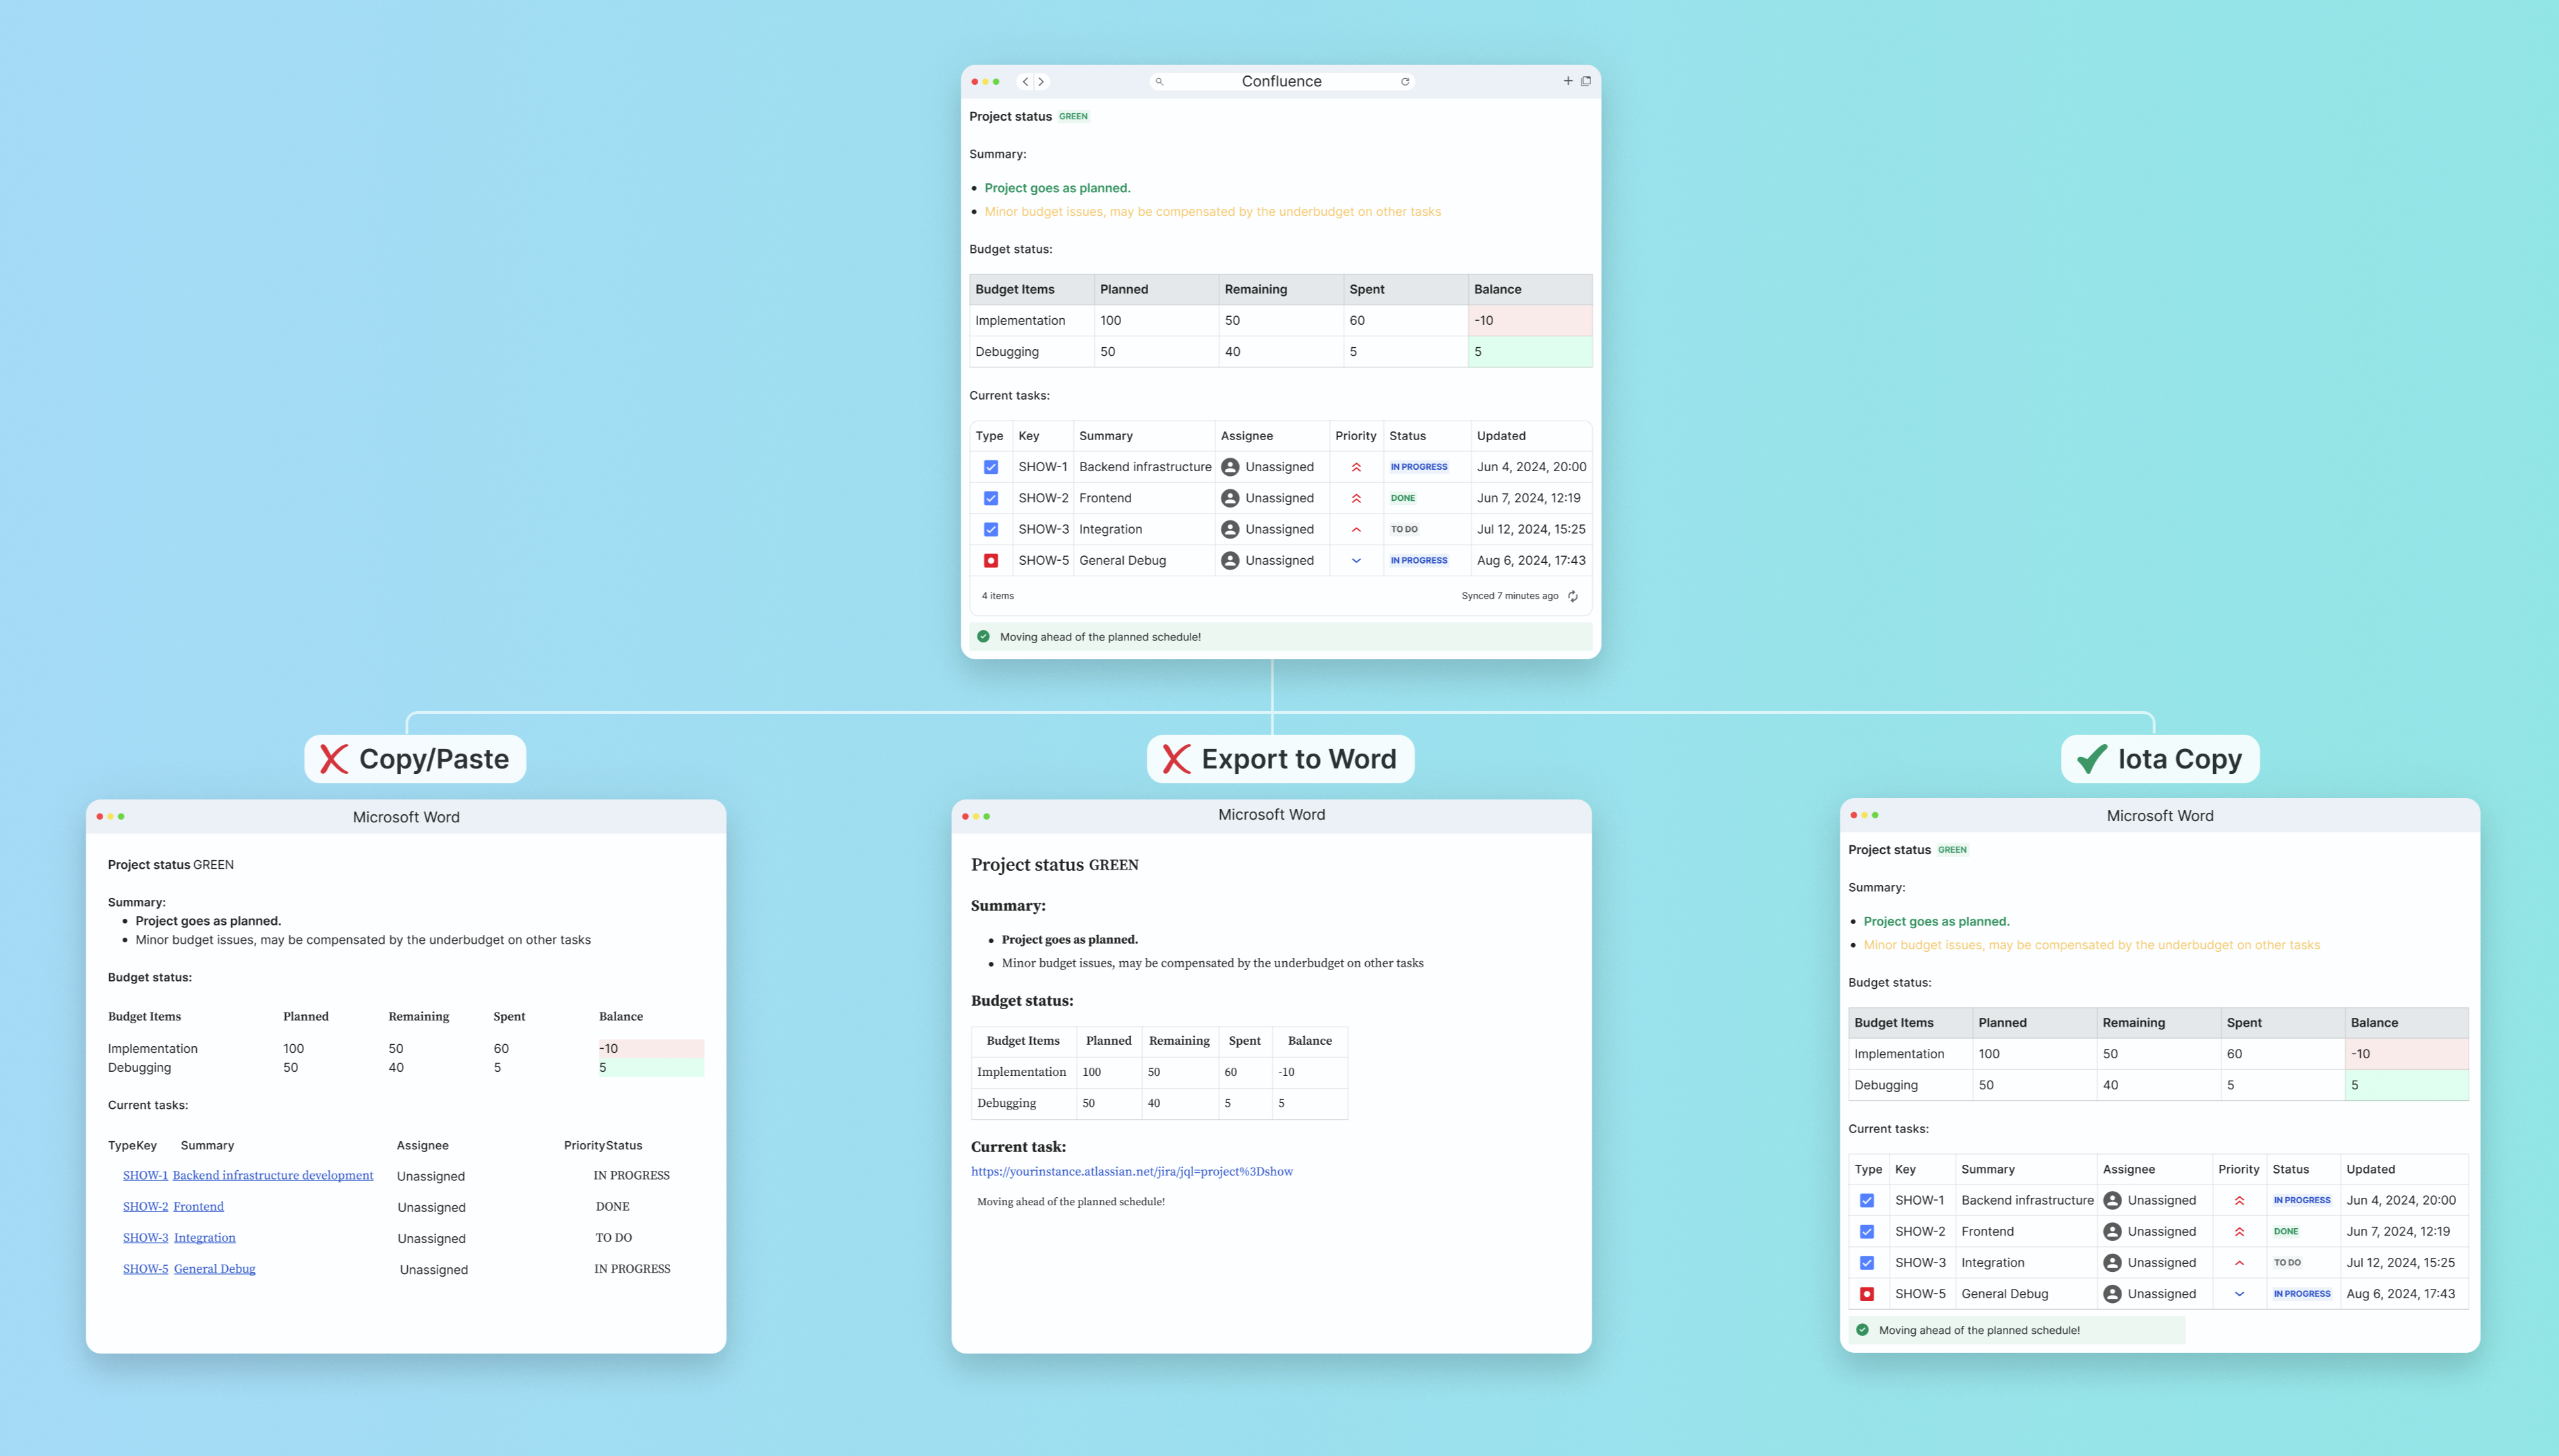This screenshot has width=2559, height=1456.
Task: Click the low priority chevron for SHOW-5 in Confluence
Action: point(1356,561)
